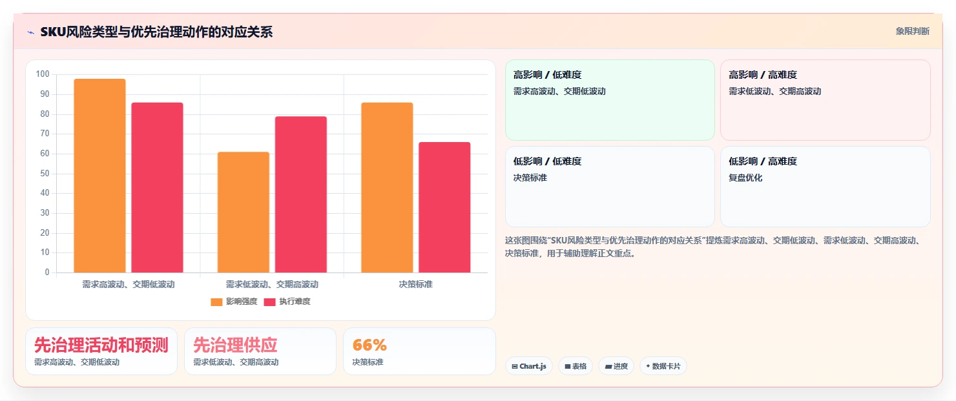The image size is (956, 401).
Task: Click the 象限判断 label in the header
Action: 913,31
